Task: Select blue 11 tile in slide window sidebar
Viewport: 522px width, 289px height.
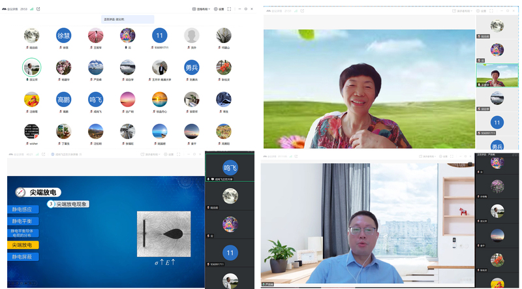Action: (x=230, y=252)
